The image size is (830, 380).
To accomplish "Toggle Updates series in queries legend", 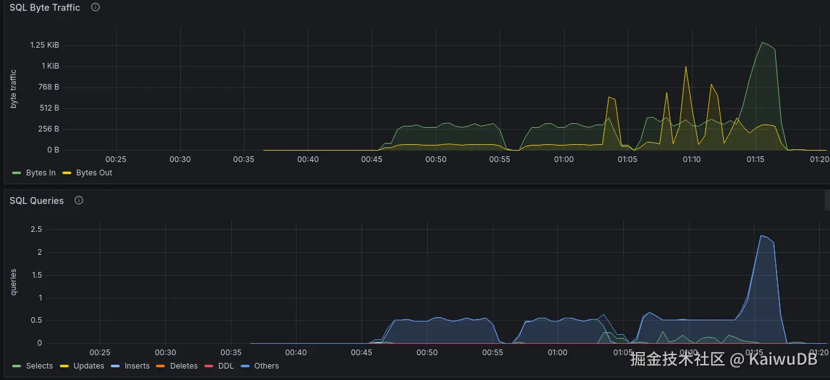I will [88, 366].
